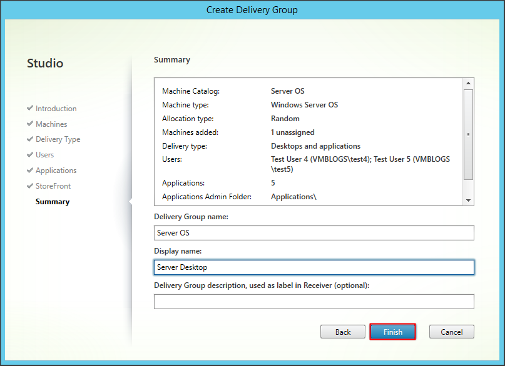Click into the Display name text box
Image resolution: width=505 pixels, height=366 pixels.
tap(314, 267)
